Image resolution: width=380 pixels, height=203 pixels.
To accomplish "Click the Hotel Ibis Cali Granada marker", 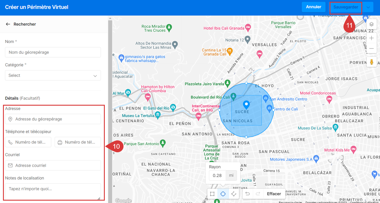I will tap(248, 28).
